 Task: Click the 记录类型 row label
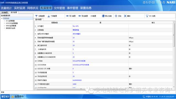[40, 30]
